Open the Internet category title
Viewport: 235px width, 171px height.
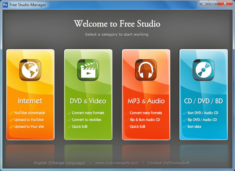click(30, 101)
